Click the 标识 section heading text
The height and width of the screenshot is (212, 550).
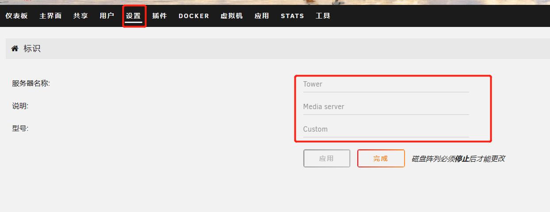click(x=32, y=49)
